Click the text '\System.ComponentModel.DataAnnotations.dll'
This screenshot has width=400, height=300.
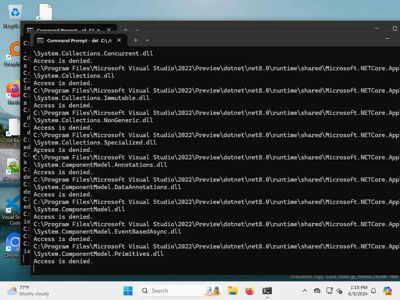(107, 187)
